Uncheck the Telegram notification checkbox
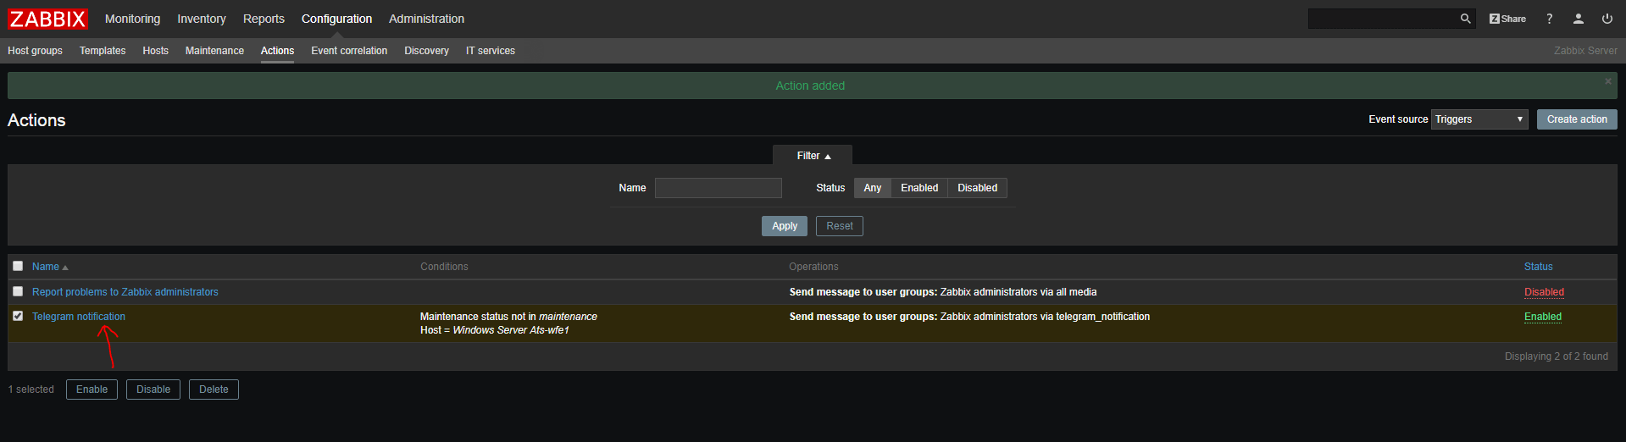 [18, 316]
